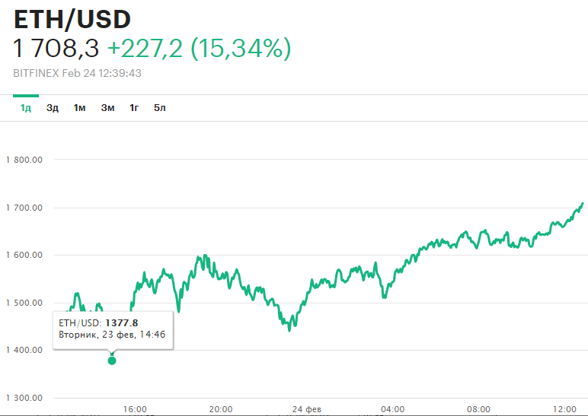
Task: Click the 24 фев date axis label
Action: click(x=307, y=409)
